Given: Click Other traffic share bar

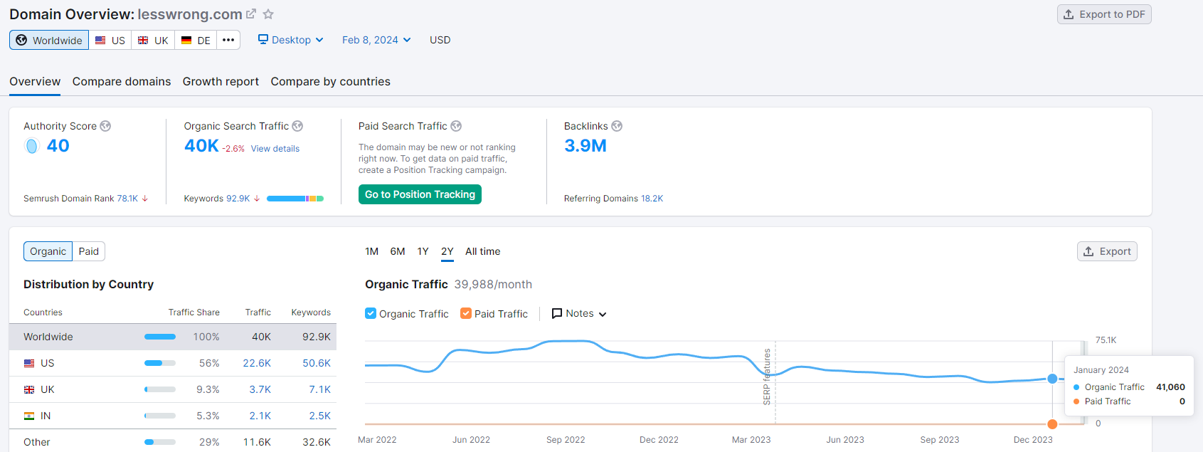Looking at the screenshot, I should point(160,442).
